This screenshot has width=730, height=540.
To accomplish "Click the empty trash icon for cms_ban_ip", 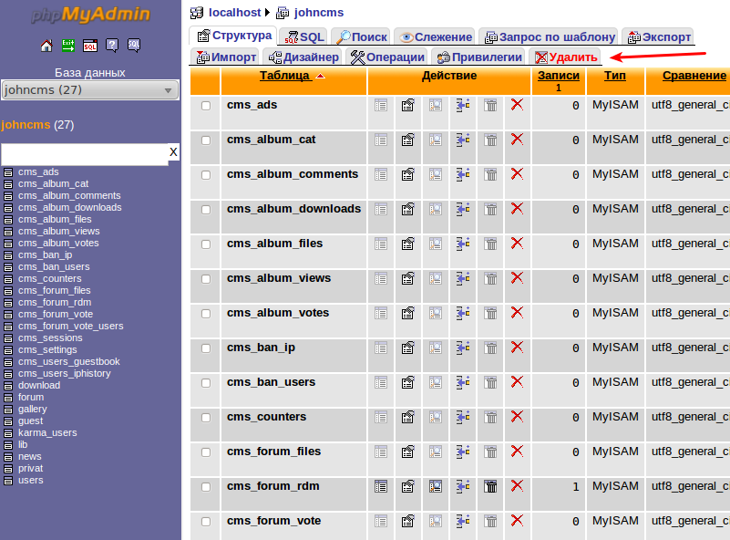I will pyautogui.click(x=490, y=348).
